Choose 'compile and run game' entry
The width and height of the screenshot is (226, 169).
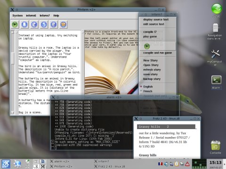(157, 53)
